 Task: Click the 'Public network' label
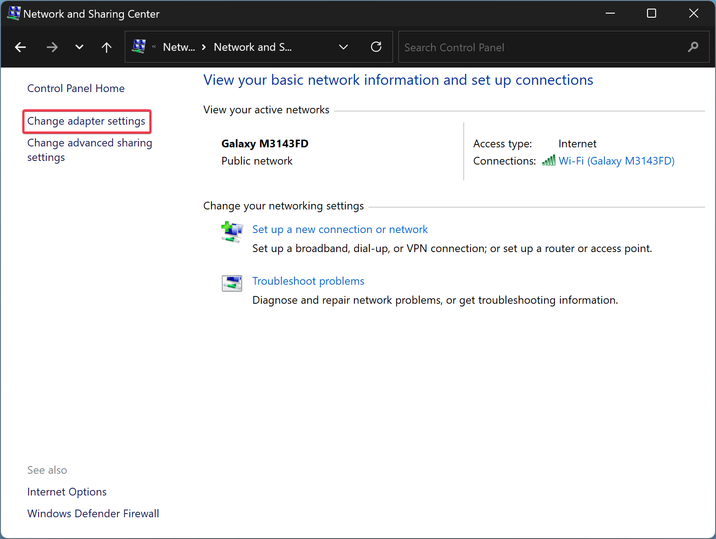[257, 161]
